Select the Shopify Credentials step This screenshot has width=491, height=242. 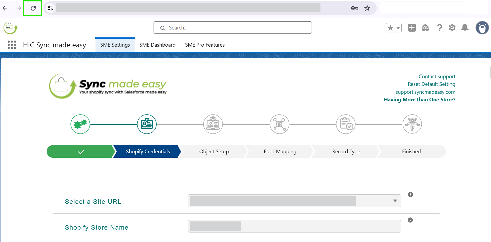coord(148,151)
